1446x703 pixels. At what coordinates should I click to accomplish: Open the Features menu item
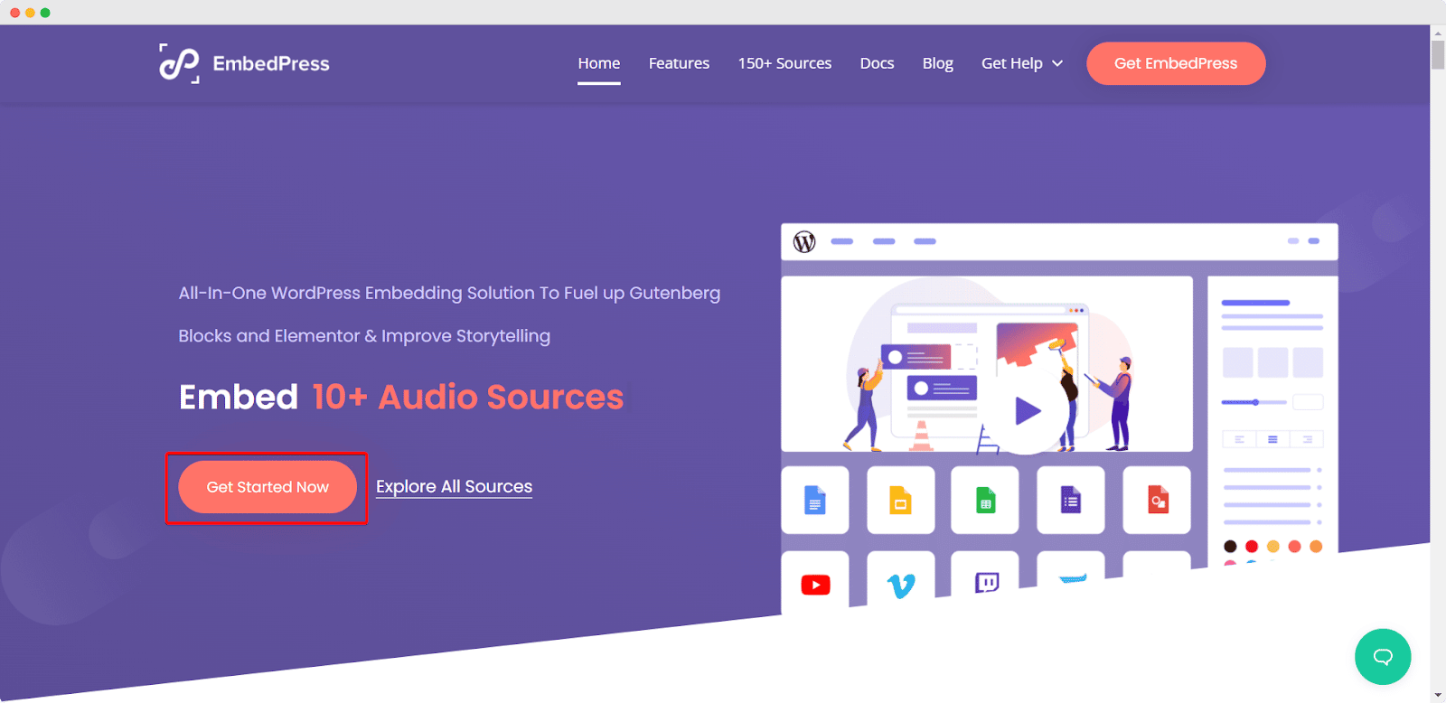pos(679,63)
